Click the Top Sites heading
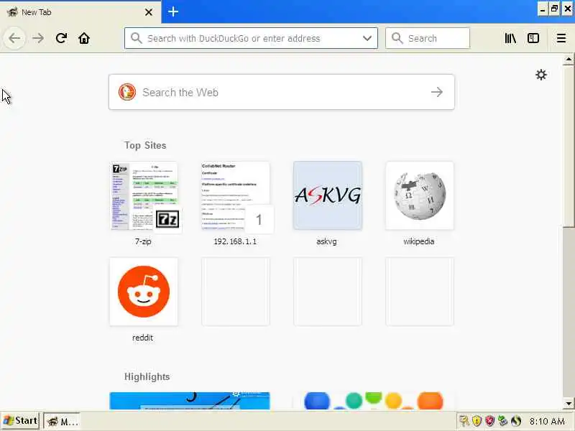Screen dimensions: 575x431 [x=145, y=146]
